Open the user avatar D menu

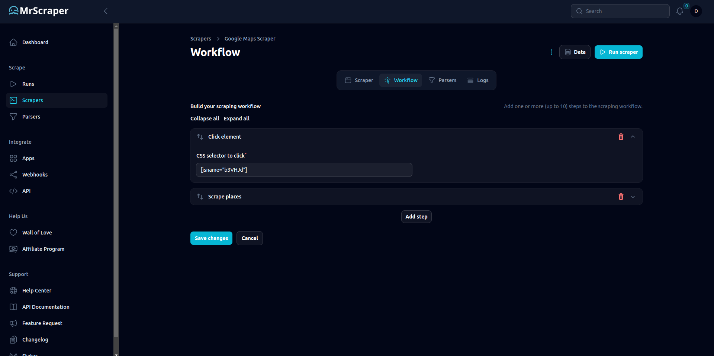[696, 11]
